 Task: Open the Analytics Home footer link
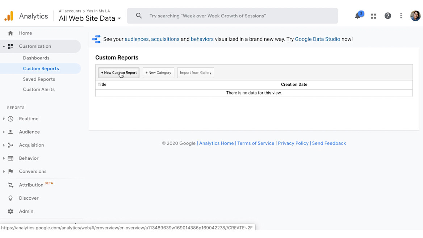[x=216, y=143]
